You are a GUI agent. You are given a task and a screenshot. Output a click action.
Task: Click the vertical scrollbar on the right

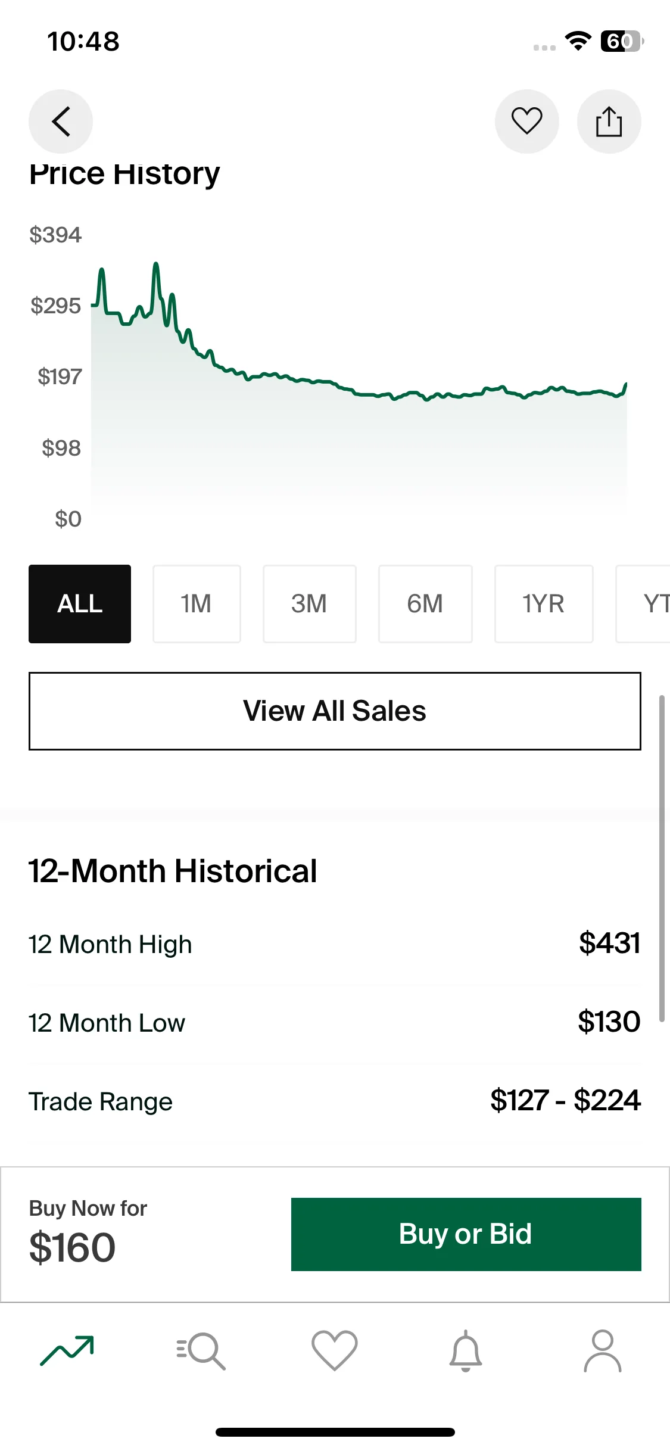(662, 859)
